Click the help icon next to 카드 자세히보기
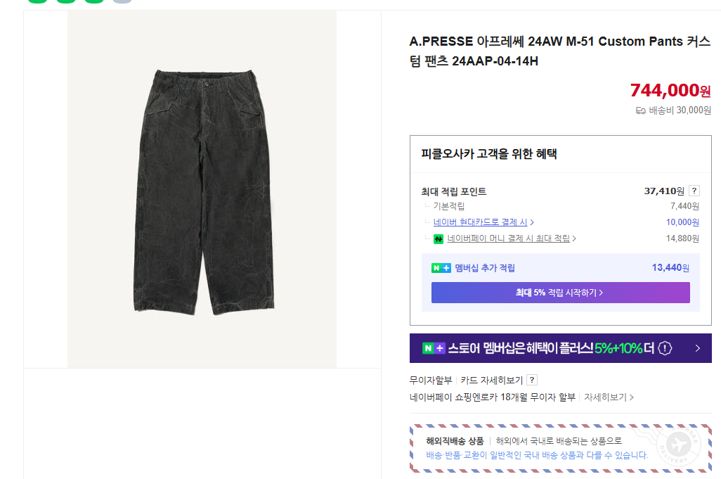The height and width of the screenshot is (479, 721). point(532,380)
